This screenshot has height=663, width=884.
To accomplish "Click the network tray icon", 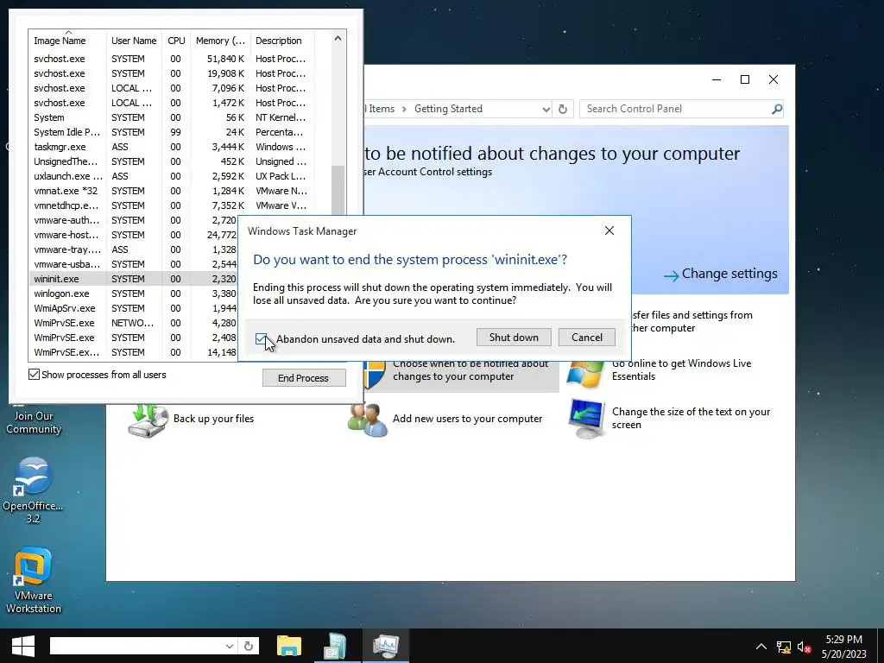I will coord(783,647).
